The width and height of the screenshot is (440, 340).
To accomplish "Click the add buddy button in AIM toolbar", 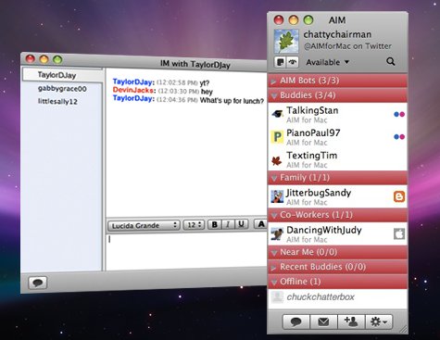I will 351,322.
